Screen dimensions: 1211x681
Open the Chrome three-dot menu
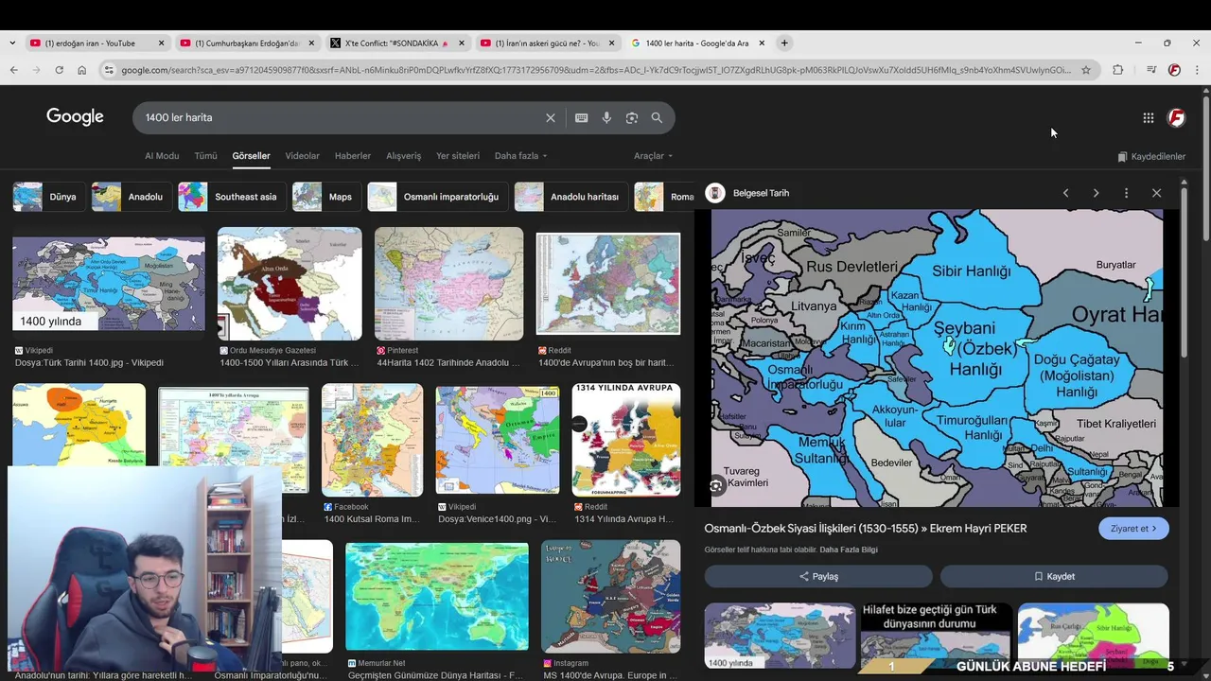[1197, 70]
